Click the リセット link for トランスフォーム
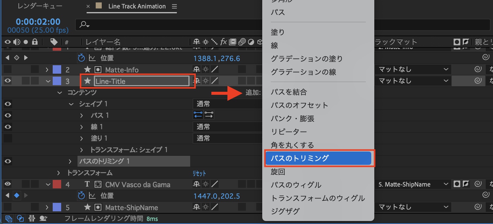The width and height of the screenshot is (493, 224). pos(199,173)
